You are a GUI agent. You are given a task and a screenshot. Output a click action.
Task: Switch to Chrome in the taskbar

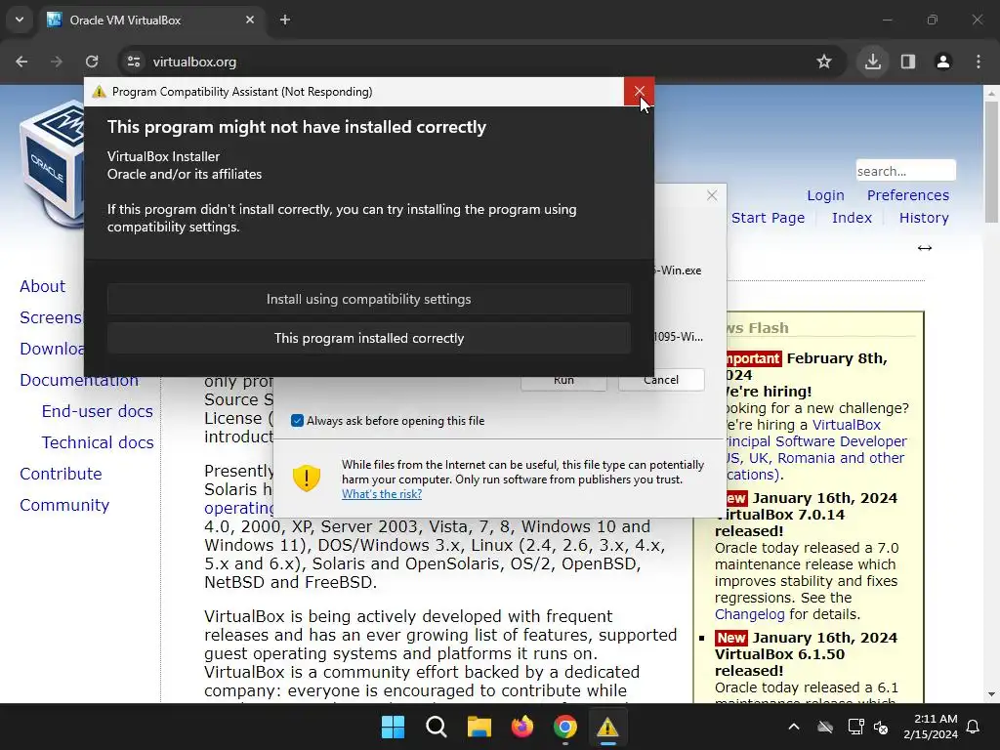[565, 727]
